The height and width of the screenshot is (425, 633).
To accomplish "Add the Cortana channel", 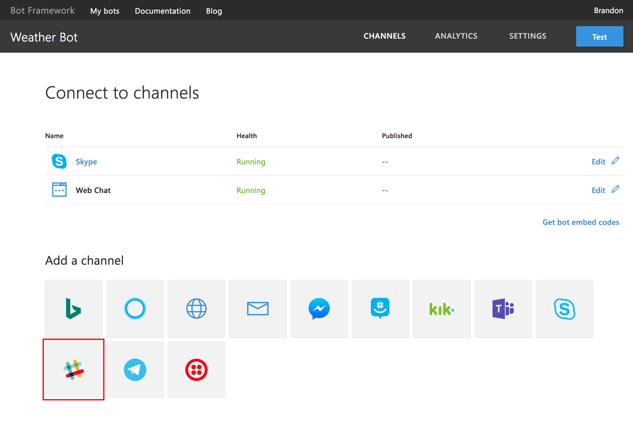I will pos(135,309).
